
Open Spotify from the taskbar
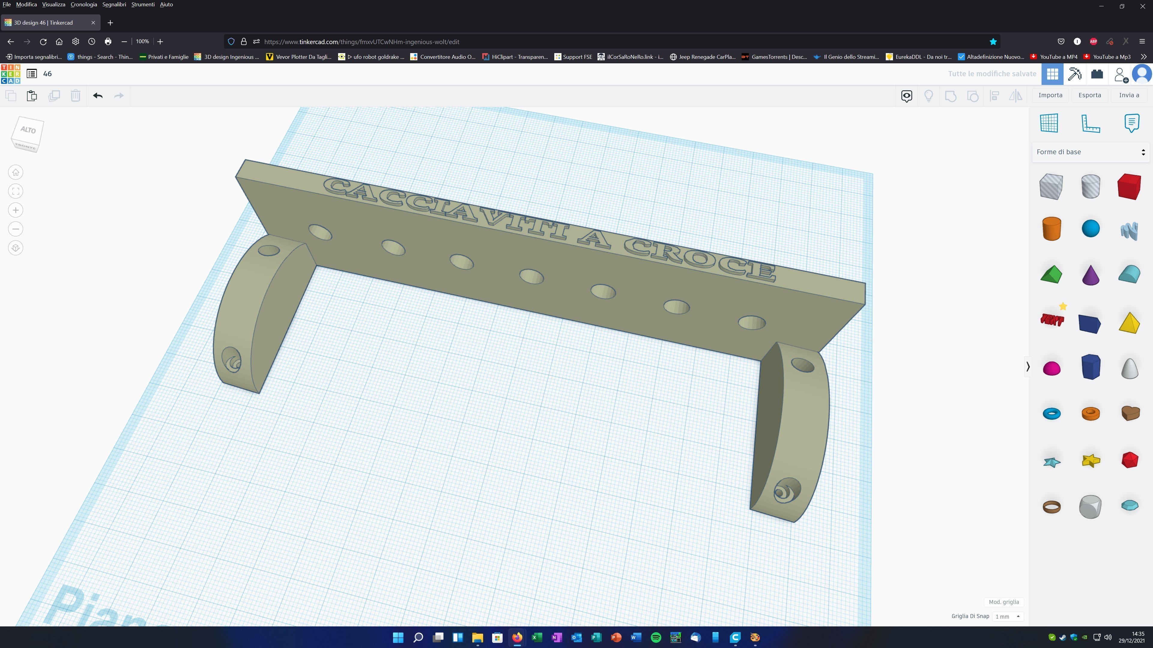click(656, 637)
